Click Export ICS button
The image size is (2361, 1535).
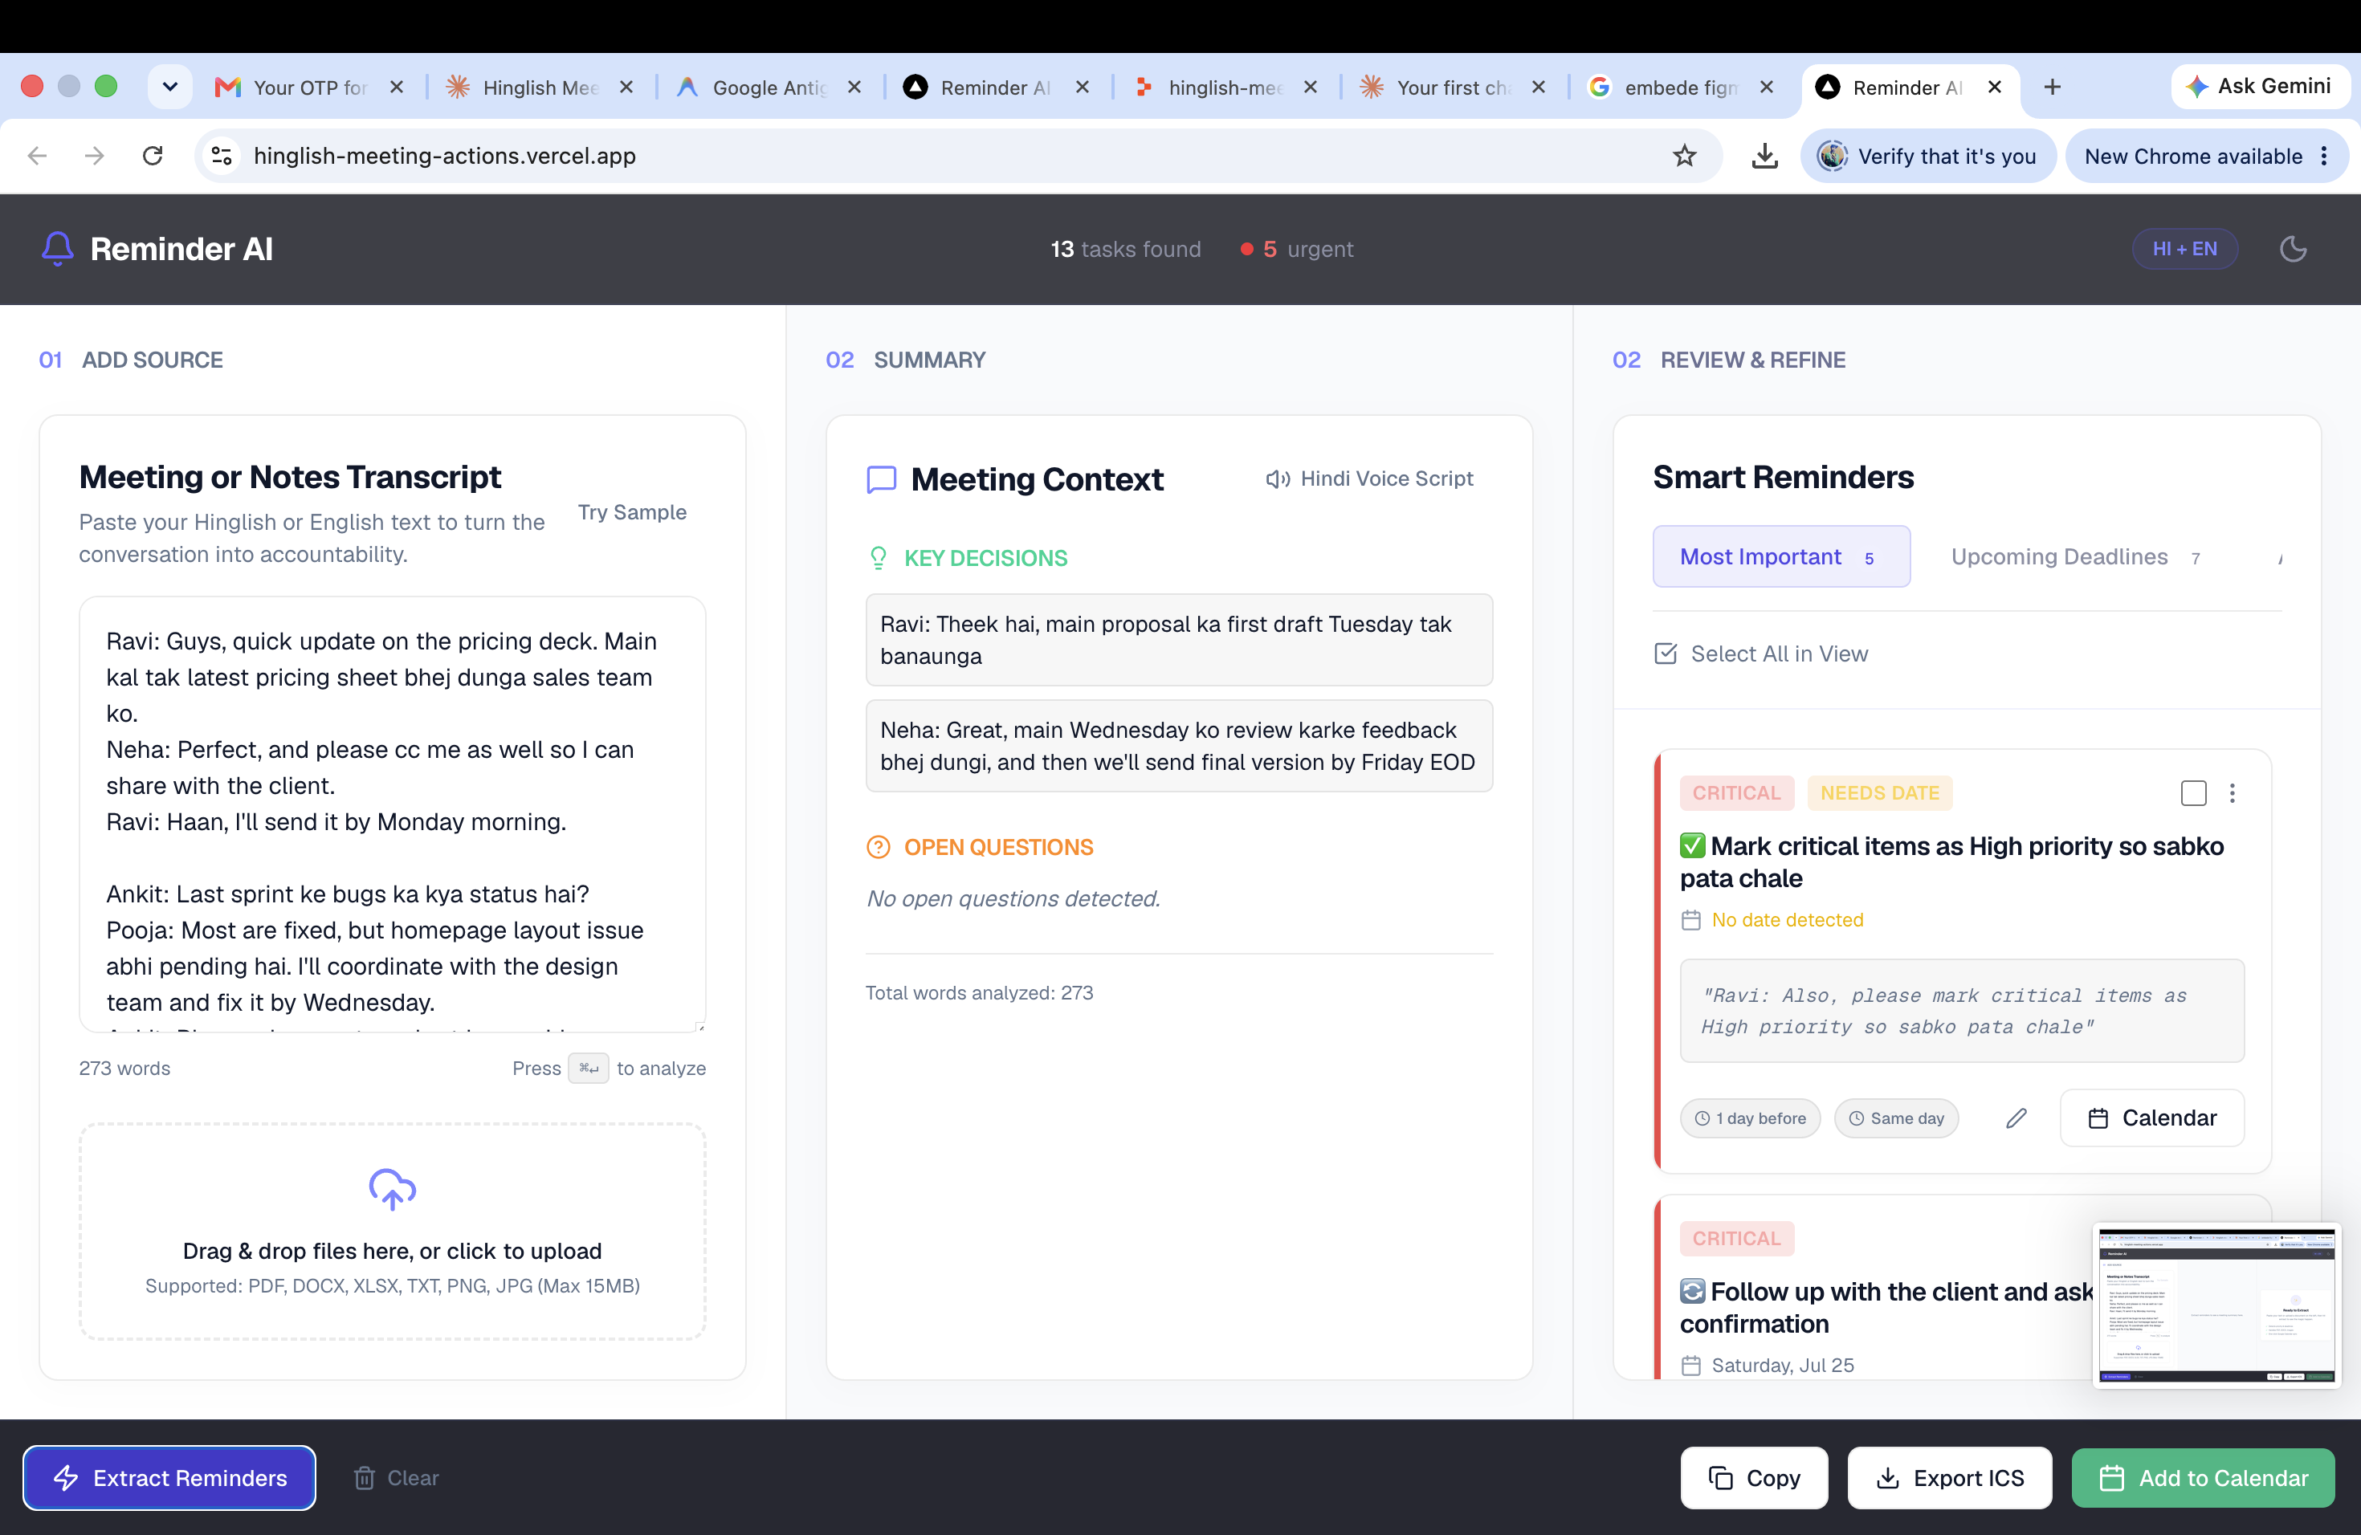(x=1948, y=1477)
